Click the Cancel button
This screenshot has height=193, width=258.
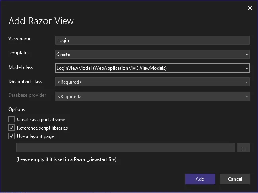pos(235,179)
